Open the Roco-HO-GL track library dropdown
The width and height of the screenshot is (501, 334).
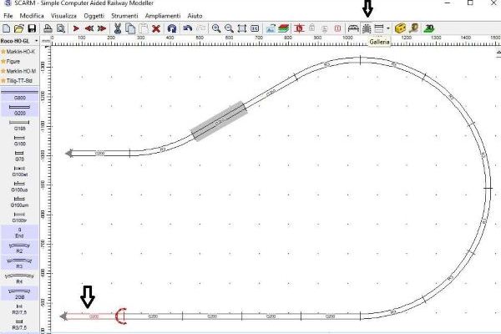point(17,40)
